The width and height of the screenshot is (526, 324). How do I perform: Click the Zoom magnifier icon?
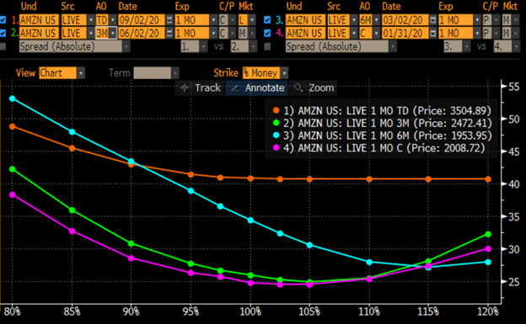(298, 88)
